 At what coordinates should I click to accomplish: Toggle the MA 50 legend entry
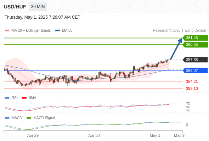(x=64, y=31)
